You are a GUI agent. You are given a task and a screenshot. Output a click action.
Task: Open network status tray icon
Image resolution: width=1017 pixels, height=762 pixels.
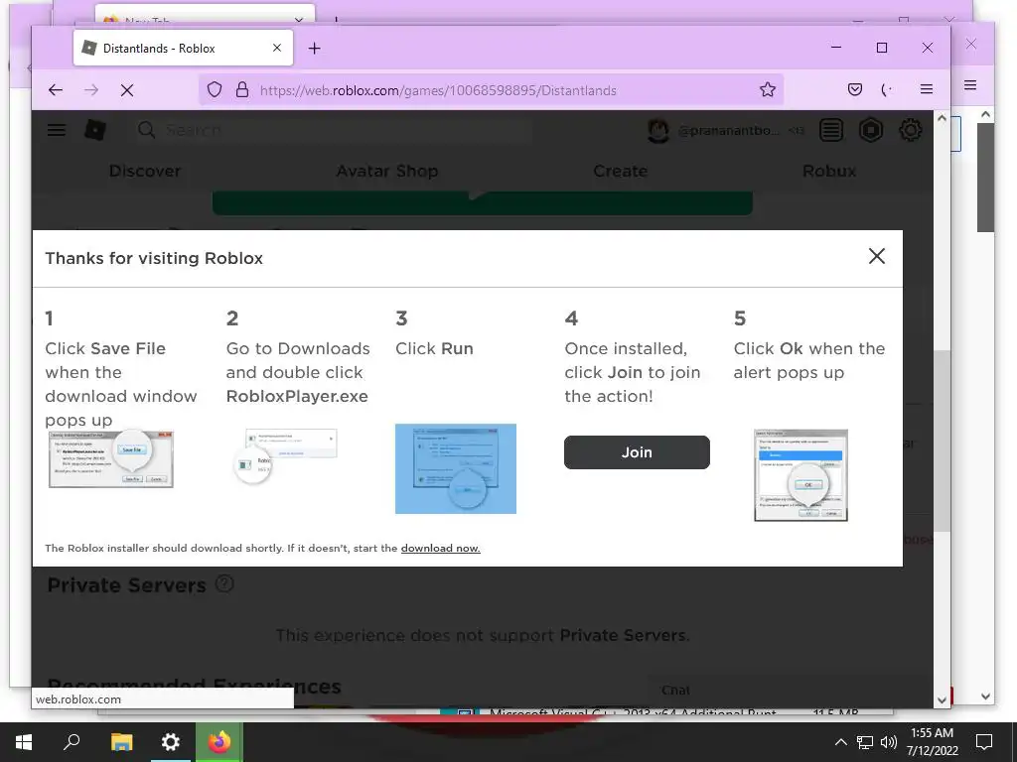(x=865, y=742)
